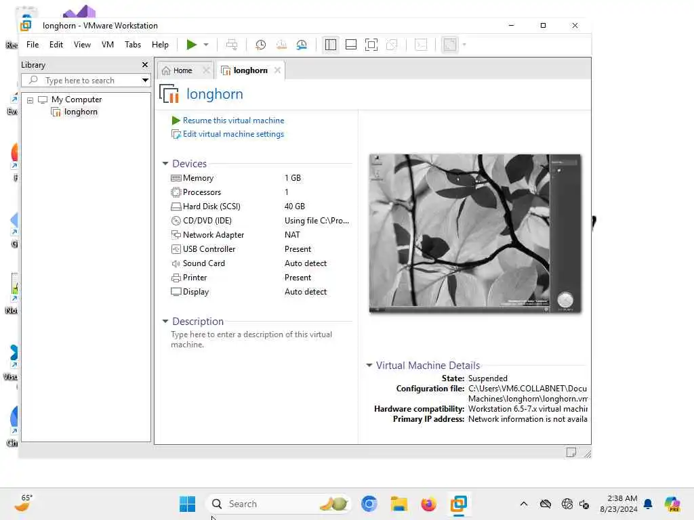Click Edit virtual machine settings link
This screenshot has height=520, width=694.
[233, 134]
